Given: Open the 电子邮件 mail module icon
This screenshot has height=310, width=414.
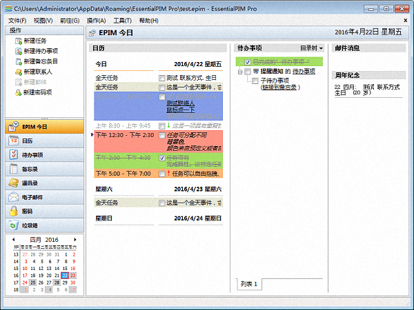Looking at the screenshot, I should (x=13, y=197).
